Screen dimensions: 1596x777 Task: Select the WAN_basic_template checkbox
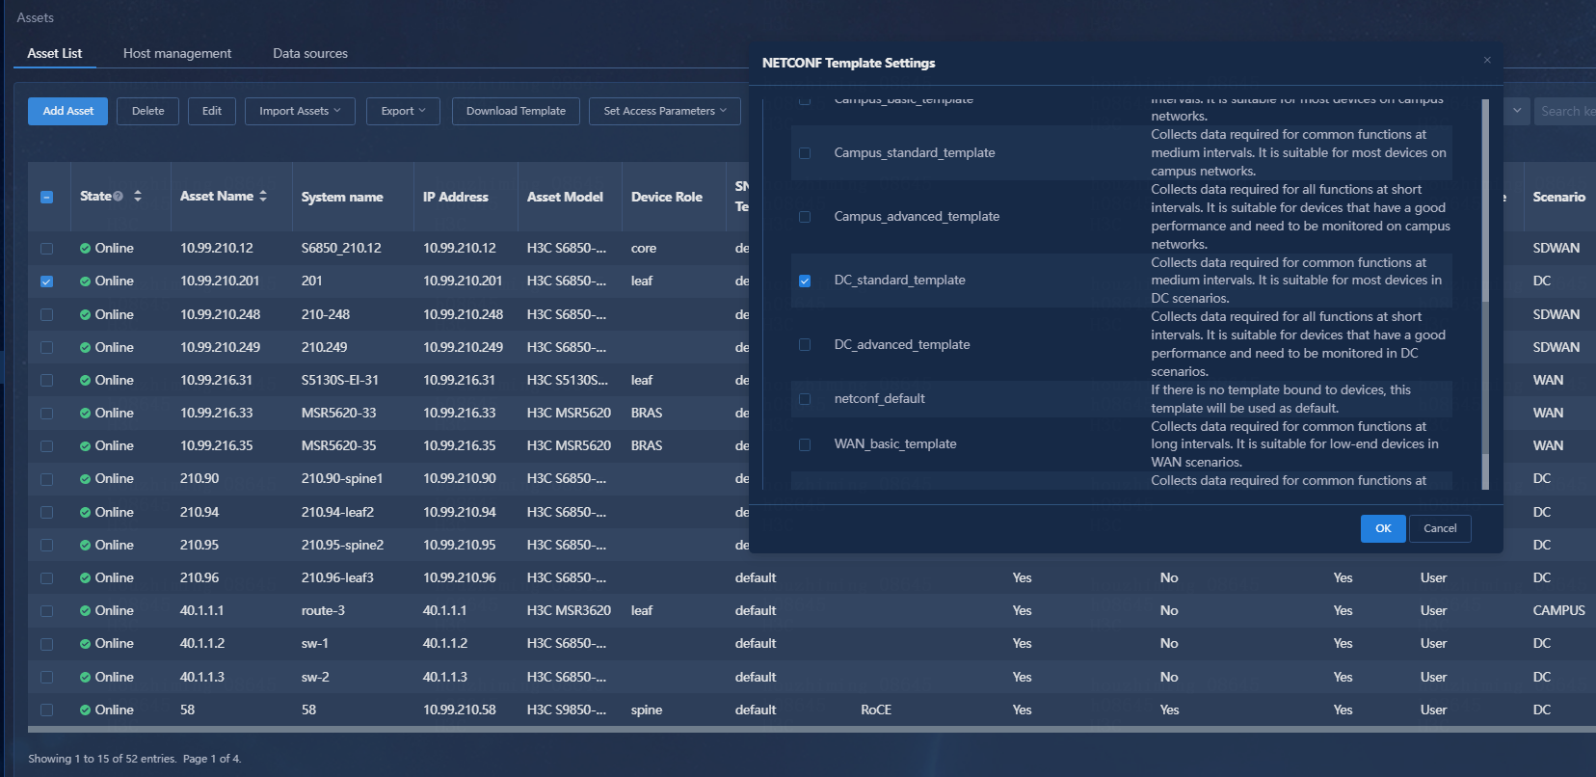[x=805, y=444]
